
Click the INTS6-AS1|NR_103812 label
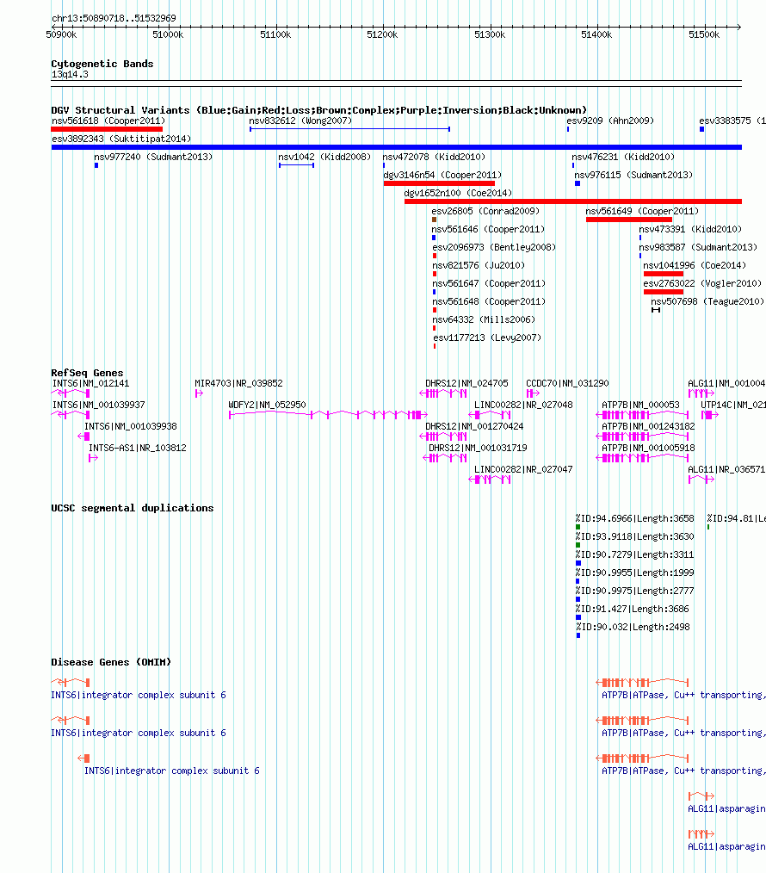138,449
